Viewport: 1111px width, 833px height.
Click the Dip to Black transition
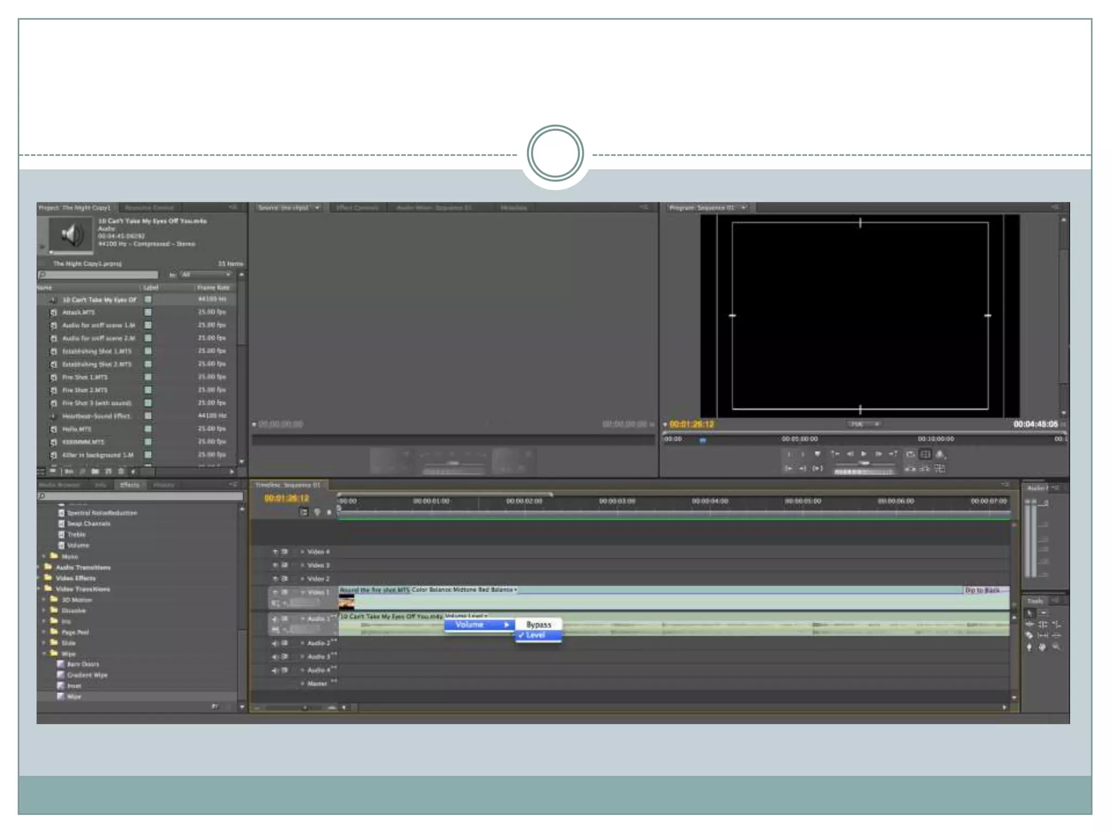pos(982,590)
